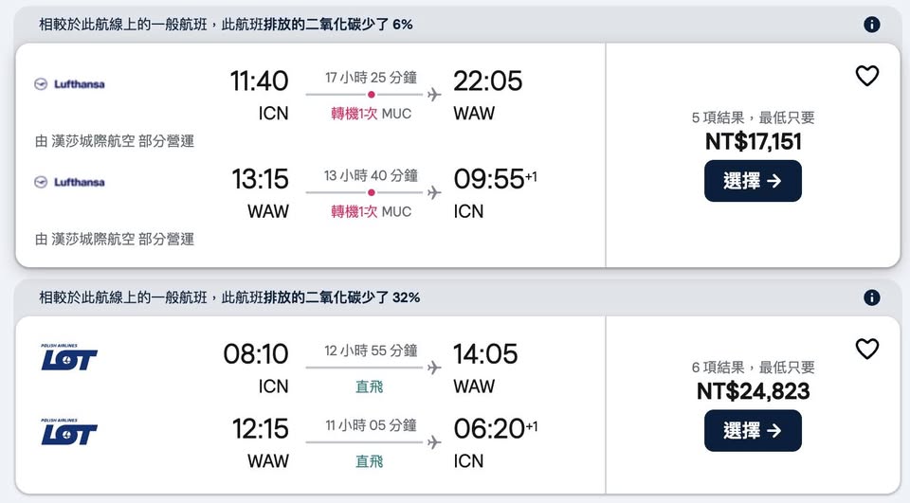Screen dimensions: 910x503
Task: Click the 轉機1次 MUC label on 11:40 flight
Action: (x=371, y=114)
